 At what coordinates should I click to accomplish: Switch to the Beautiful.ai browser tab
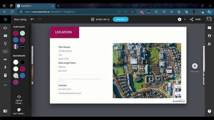coord(35,6)
